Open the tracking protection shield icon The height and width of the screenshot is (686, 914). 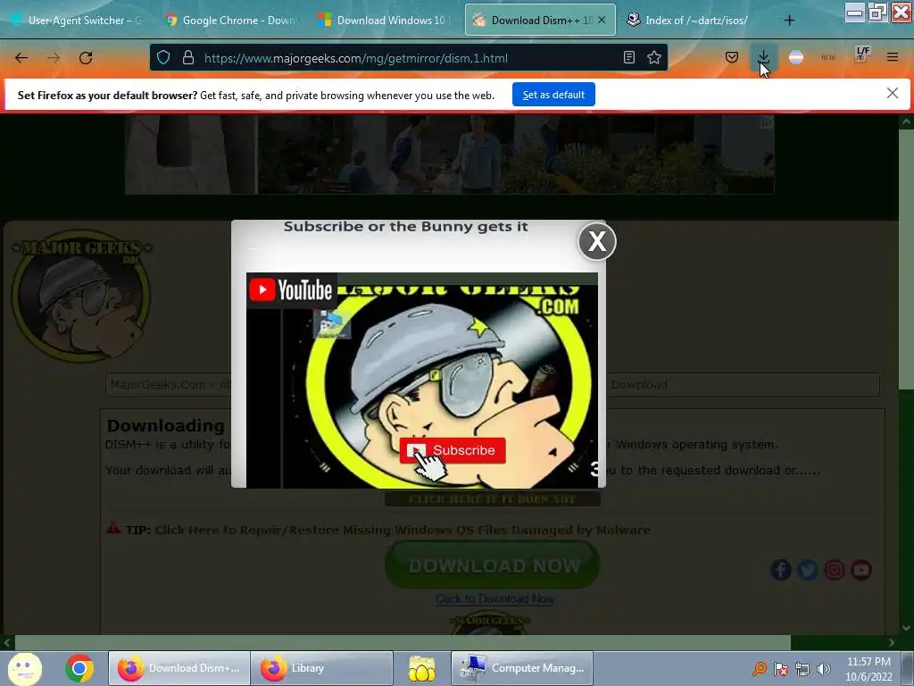click(164, 58)
